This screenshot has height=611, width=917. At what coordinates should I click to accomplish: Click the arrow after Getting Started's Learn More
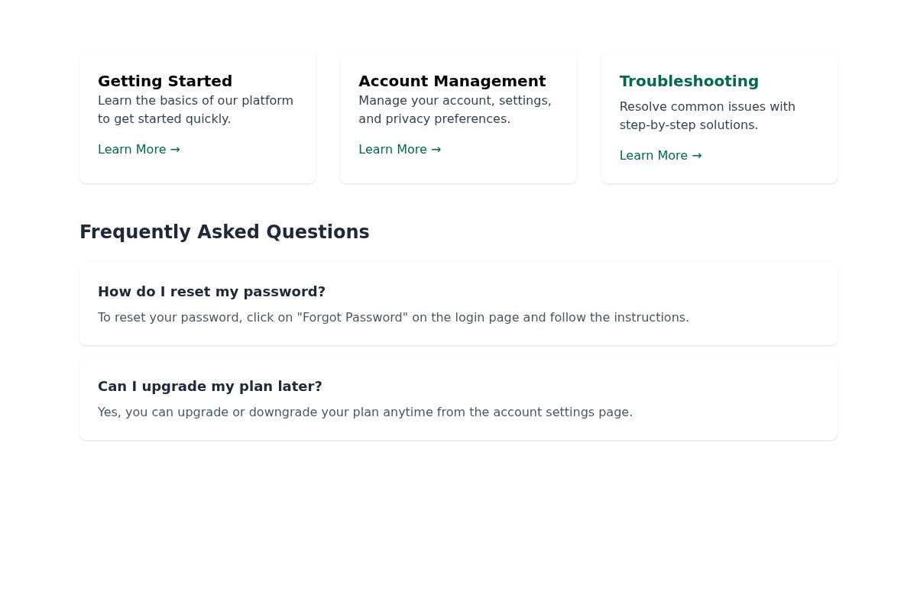(x=175, y=150)
